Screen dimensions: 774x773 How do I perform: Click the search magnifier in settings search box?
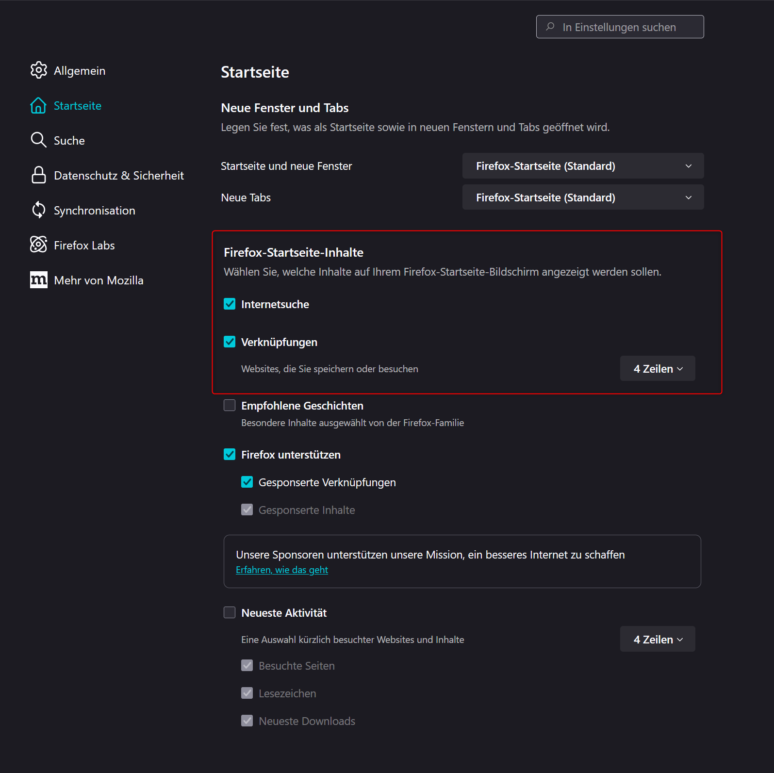click(550, 27)
